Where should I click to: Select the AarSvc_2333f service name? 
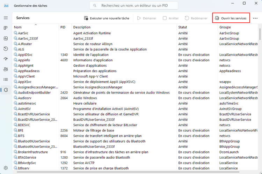(x=28, y=39)
